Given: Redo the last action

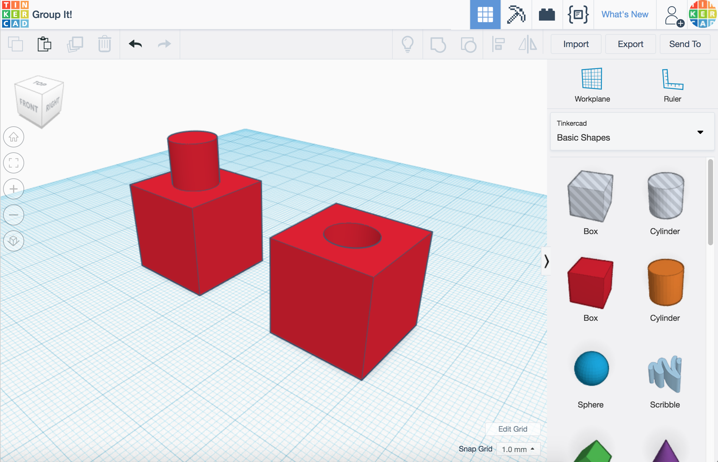Looking at the screenshot, I should pyautogui.click(x=164, y=44).
